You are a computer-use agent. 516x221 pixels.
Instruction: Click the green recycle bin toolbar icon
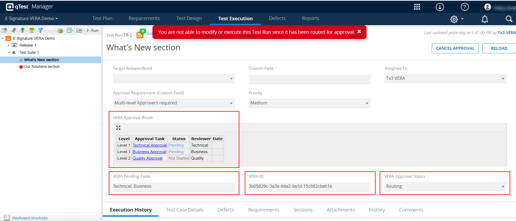(x=32, y=30)
